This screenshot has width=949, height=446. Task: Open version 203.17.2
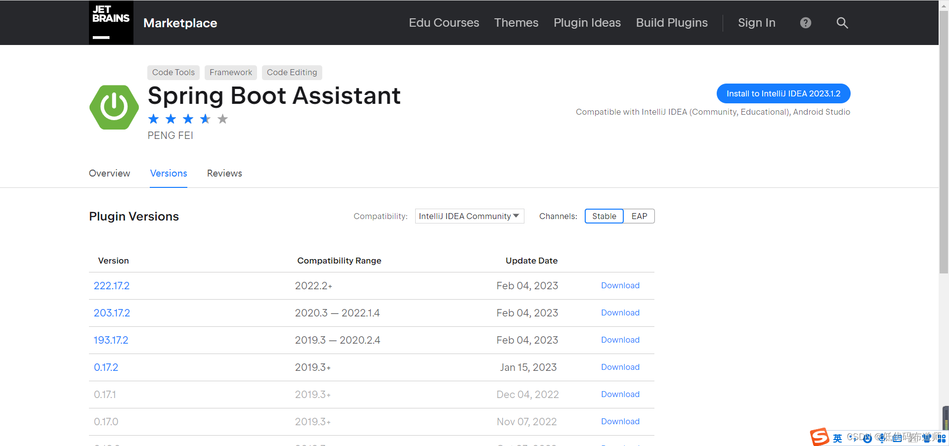(112, 313)
